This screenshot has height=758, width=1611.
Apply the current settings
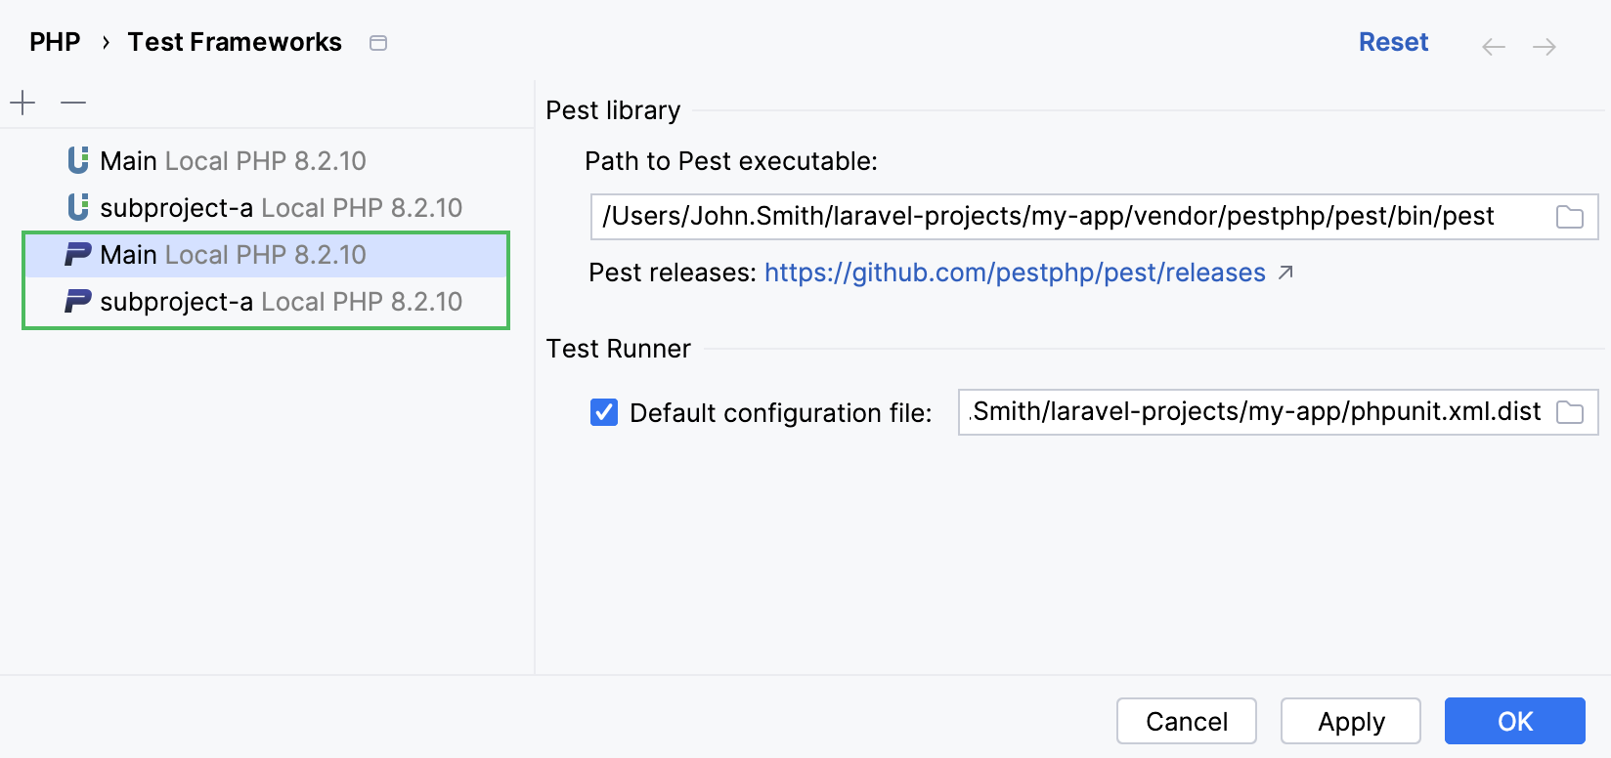tap(1351, 721)
